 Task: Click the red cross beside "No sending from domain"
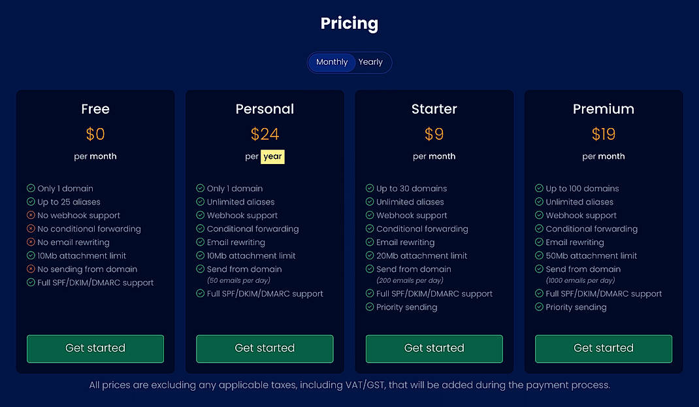30,269
